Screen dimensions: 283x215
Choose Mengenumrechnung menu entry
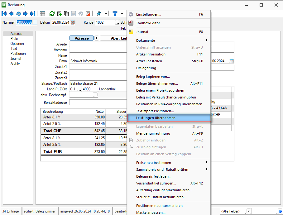[x=169, y=133]
